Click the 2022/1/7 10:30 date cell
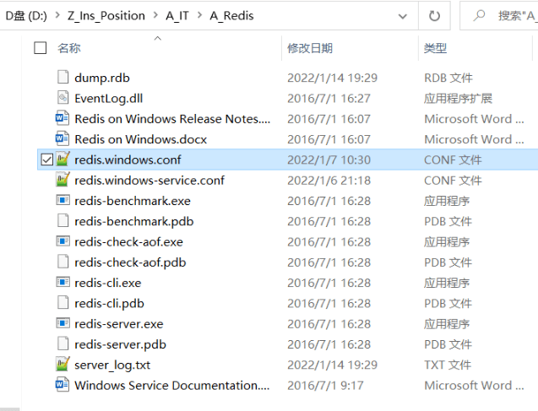The image size is (538, 411). tap(329, 160)
